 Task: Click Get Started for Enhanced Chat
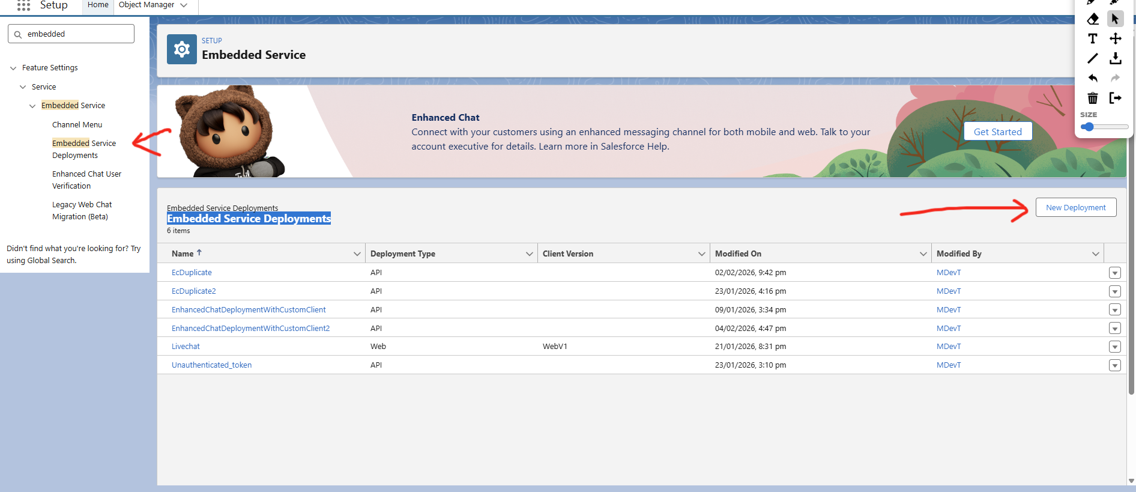998,132
